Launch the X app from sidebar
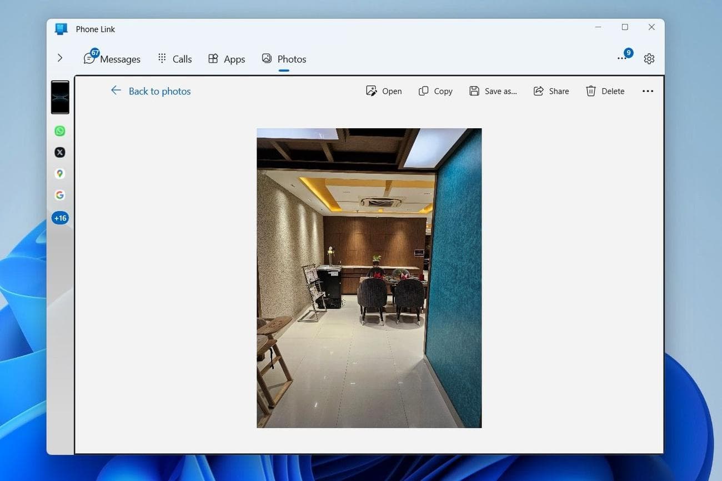Image resolution: width=722 pixels, height=481 pixels. 60,152
